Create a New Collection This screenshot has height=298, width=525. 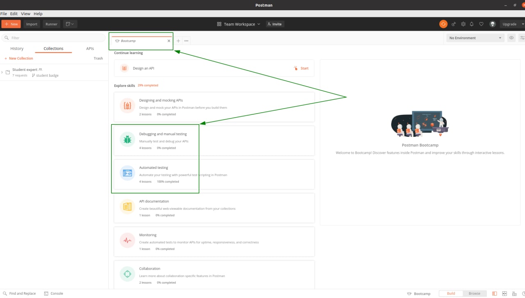click(18, 58)
